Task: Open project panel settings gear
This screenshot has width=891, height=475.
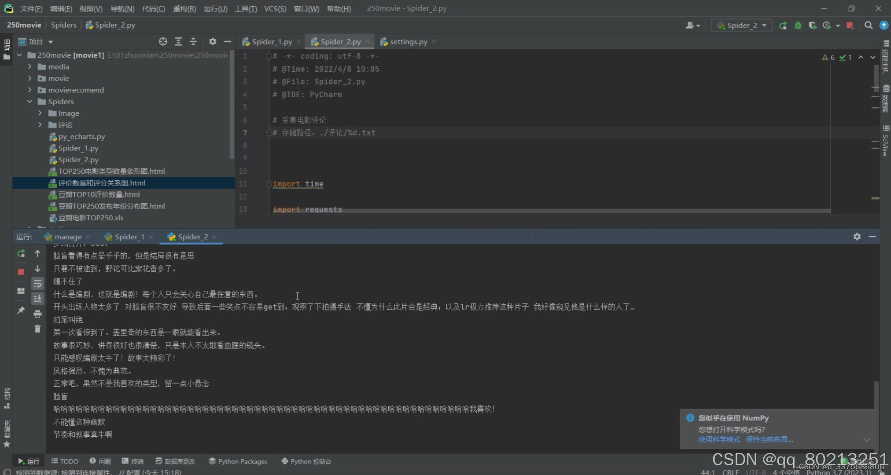Action: [213, 41]
